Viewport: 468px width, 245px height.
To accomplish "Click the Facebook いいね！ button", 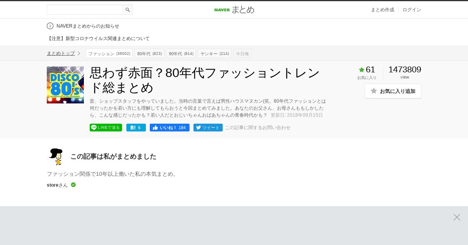I will 170,128.
